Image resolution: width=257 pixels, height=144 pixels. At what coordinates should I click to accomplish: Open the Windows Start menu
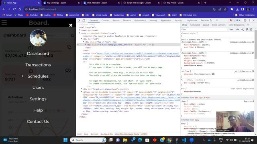[65, 140]
